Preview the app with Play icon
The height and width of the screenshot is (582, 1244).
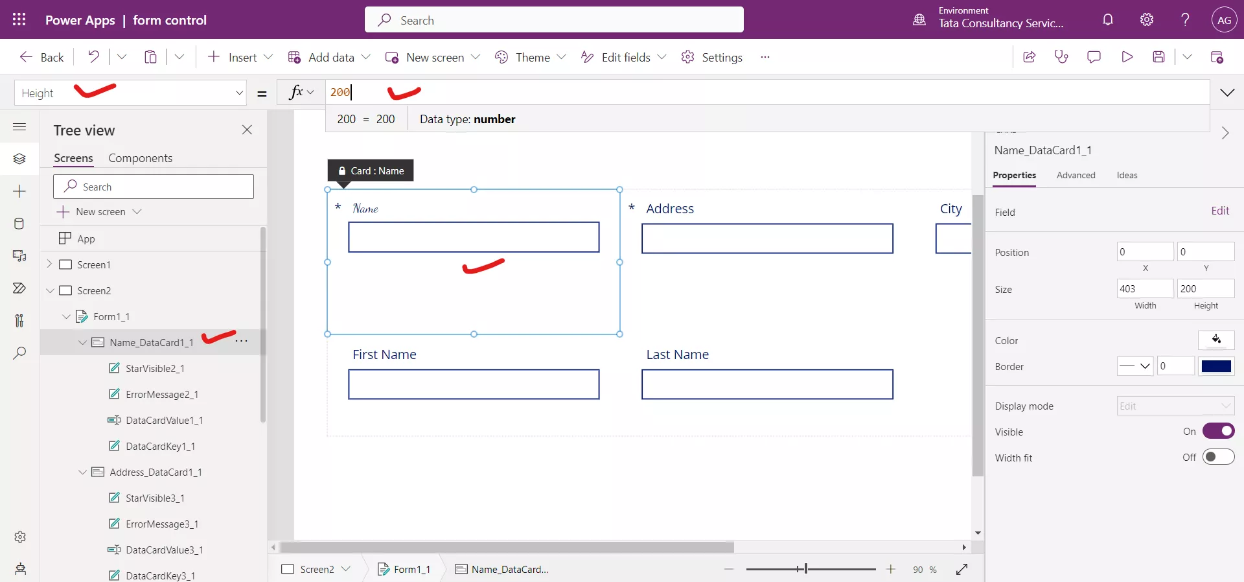[x=1127, y=57]
